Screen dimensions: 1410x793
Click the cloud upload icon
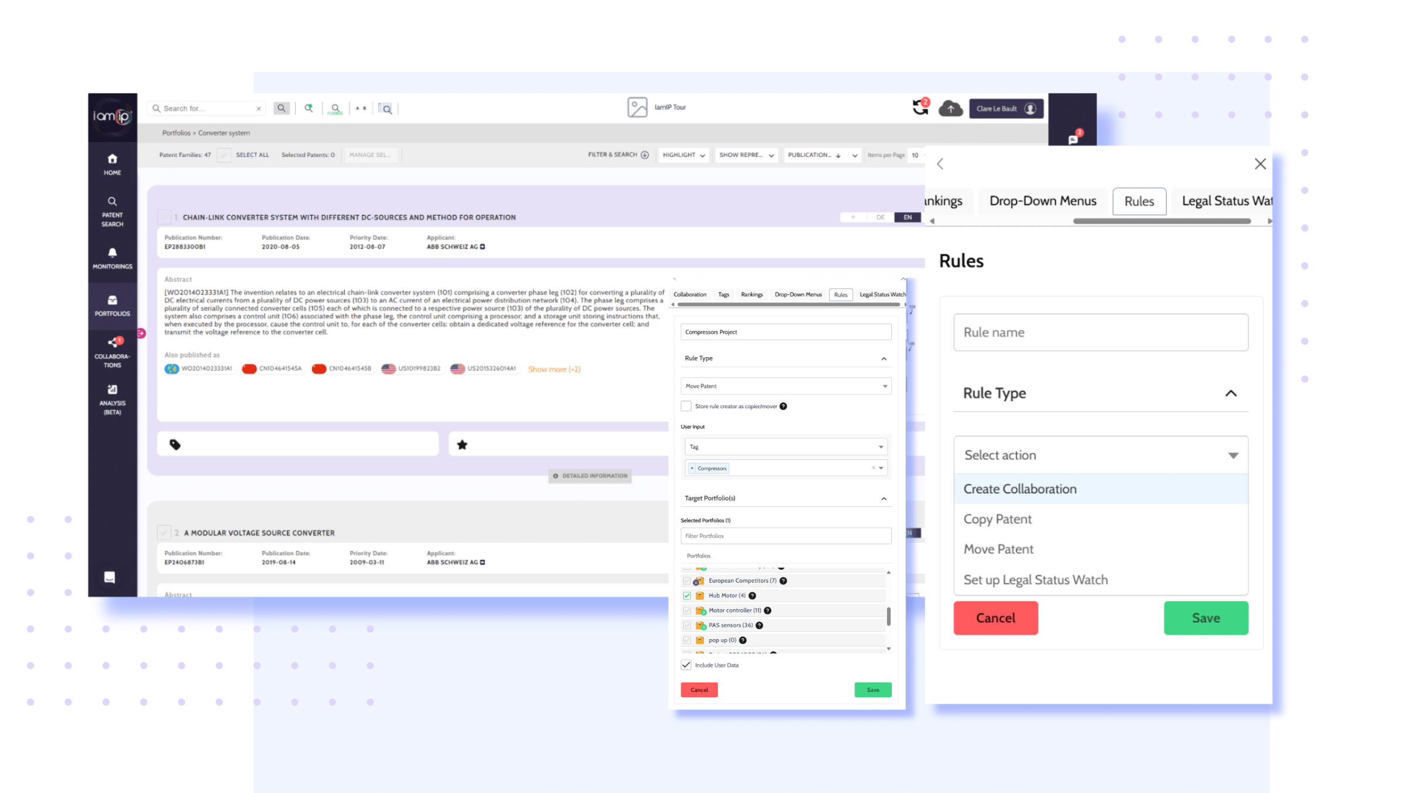point(950,109)
